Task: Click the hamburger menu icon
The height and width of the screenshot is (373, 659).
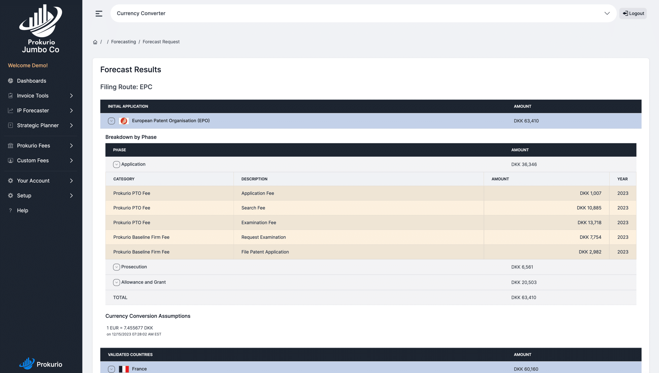Action: [x=99, y=13]
